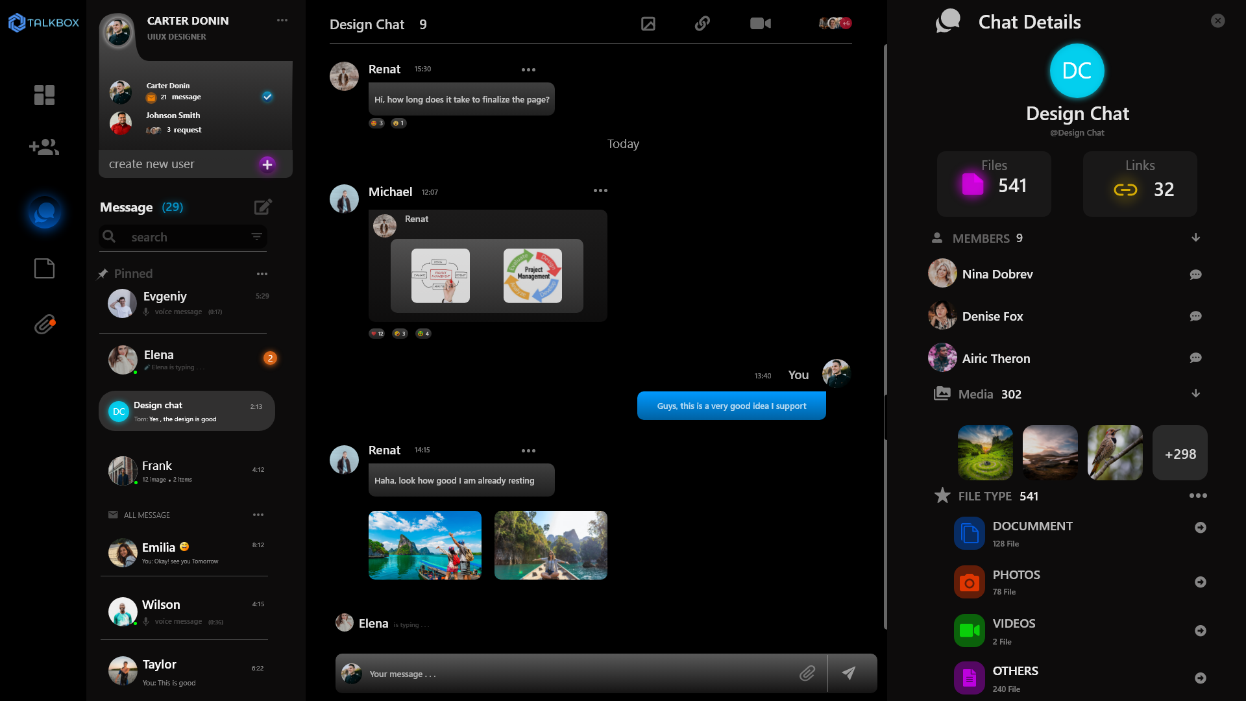
Task: Message Nina Dobrev via the chat bubble icon
Action: click(x=1195, y=275)
